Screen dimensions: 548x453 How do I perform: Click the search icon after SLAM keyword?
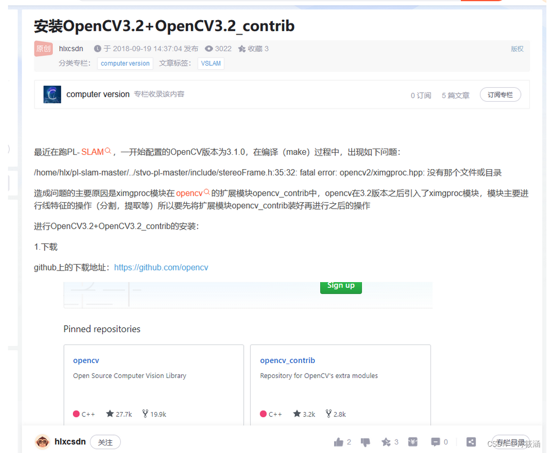[x=108, y=151]
